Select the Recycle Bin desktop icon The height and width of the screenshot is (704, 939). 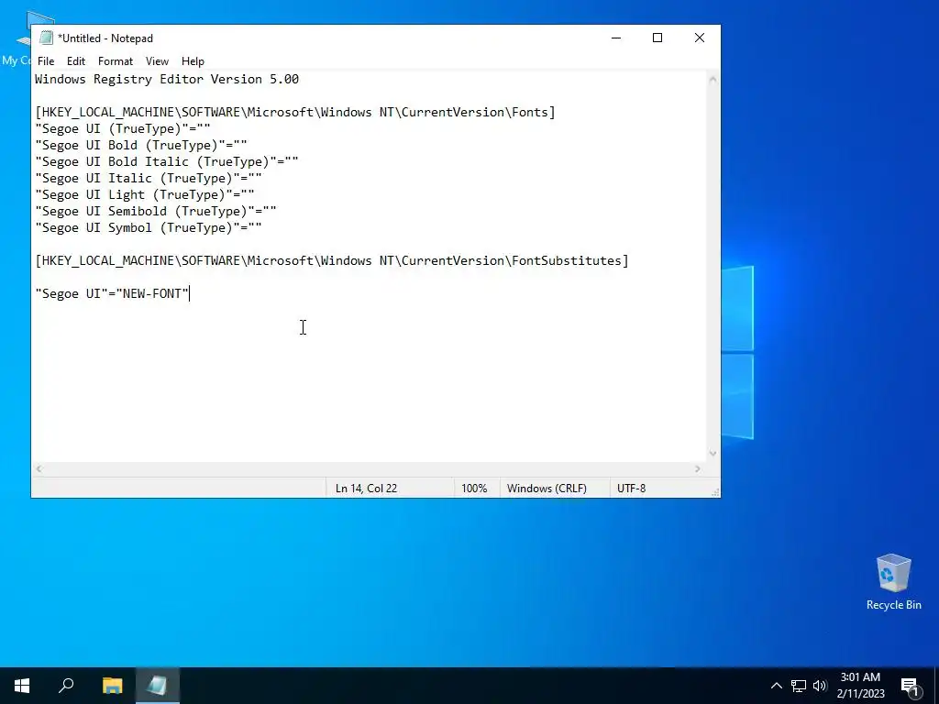(x=893, y=582)
